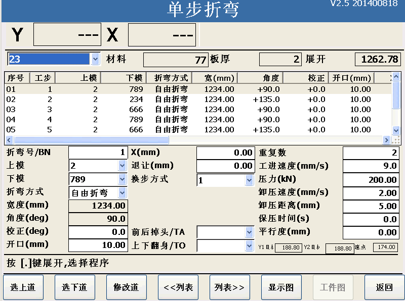The width and height of the screenshot is (405, 301).
Task: Click the 卸压速度(mm/s) input field
Action: 371,193
